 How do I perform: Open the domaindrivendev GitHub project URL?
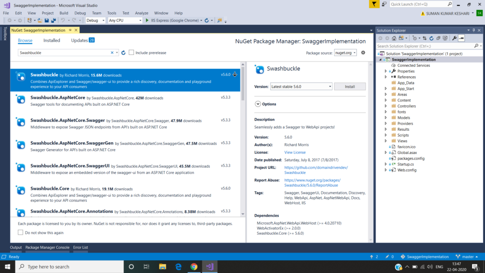click(316, 170)
